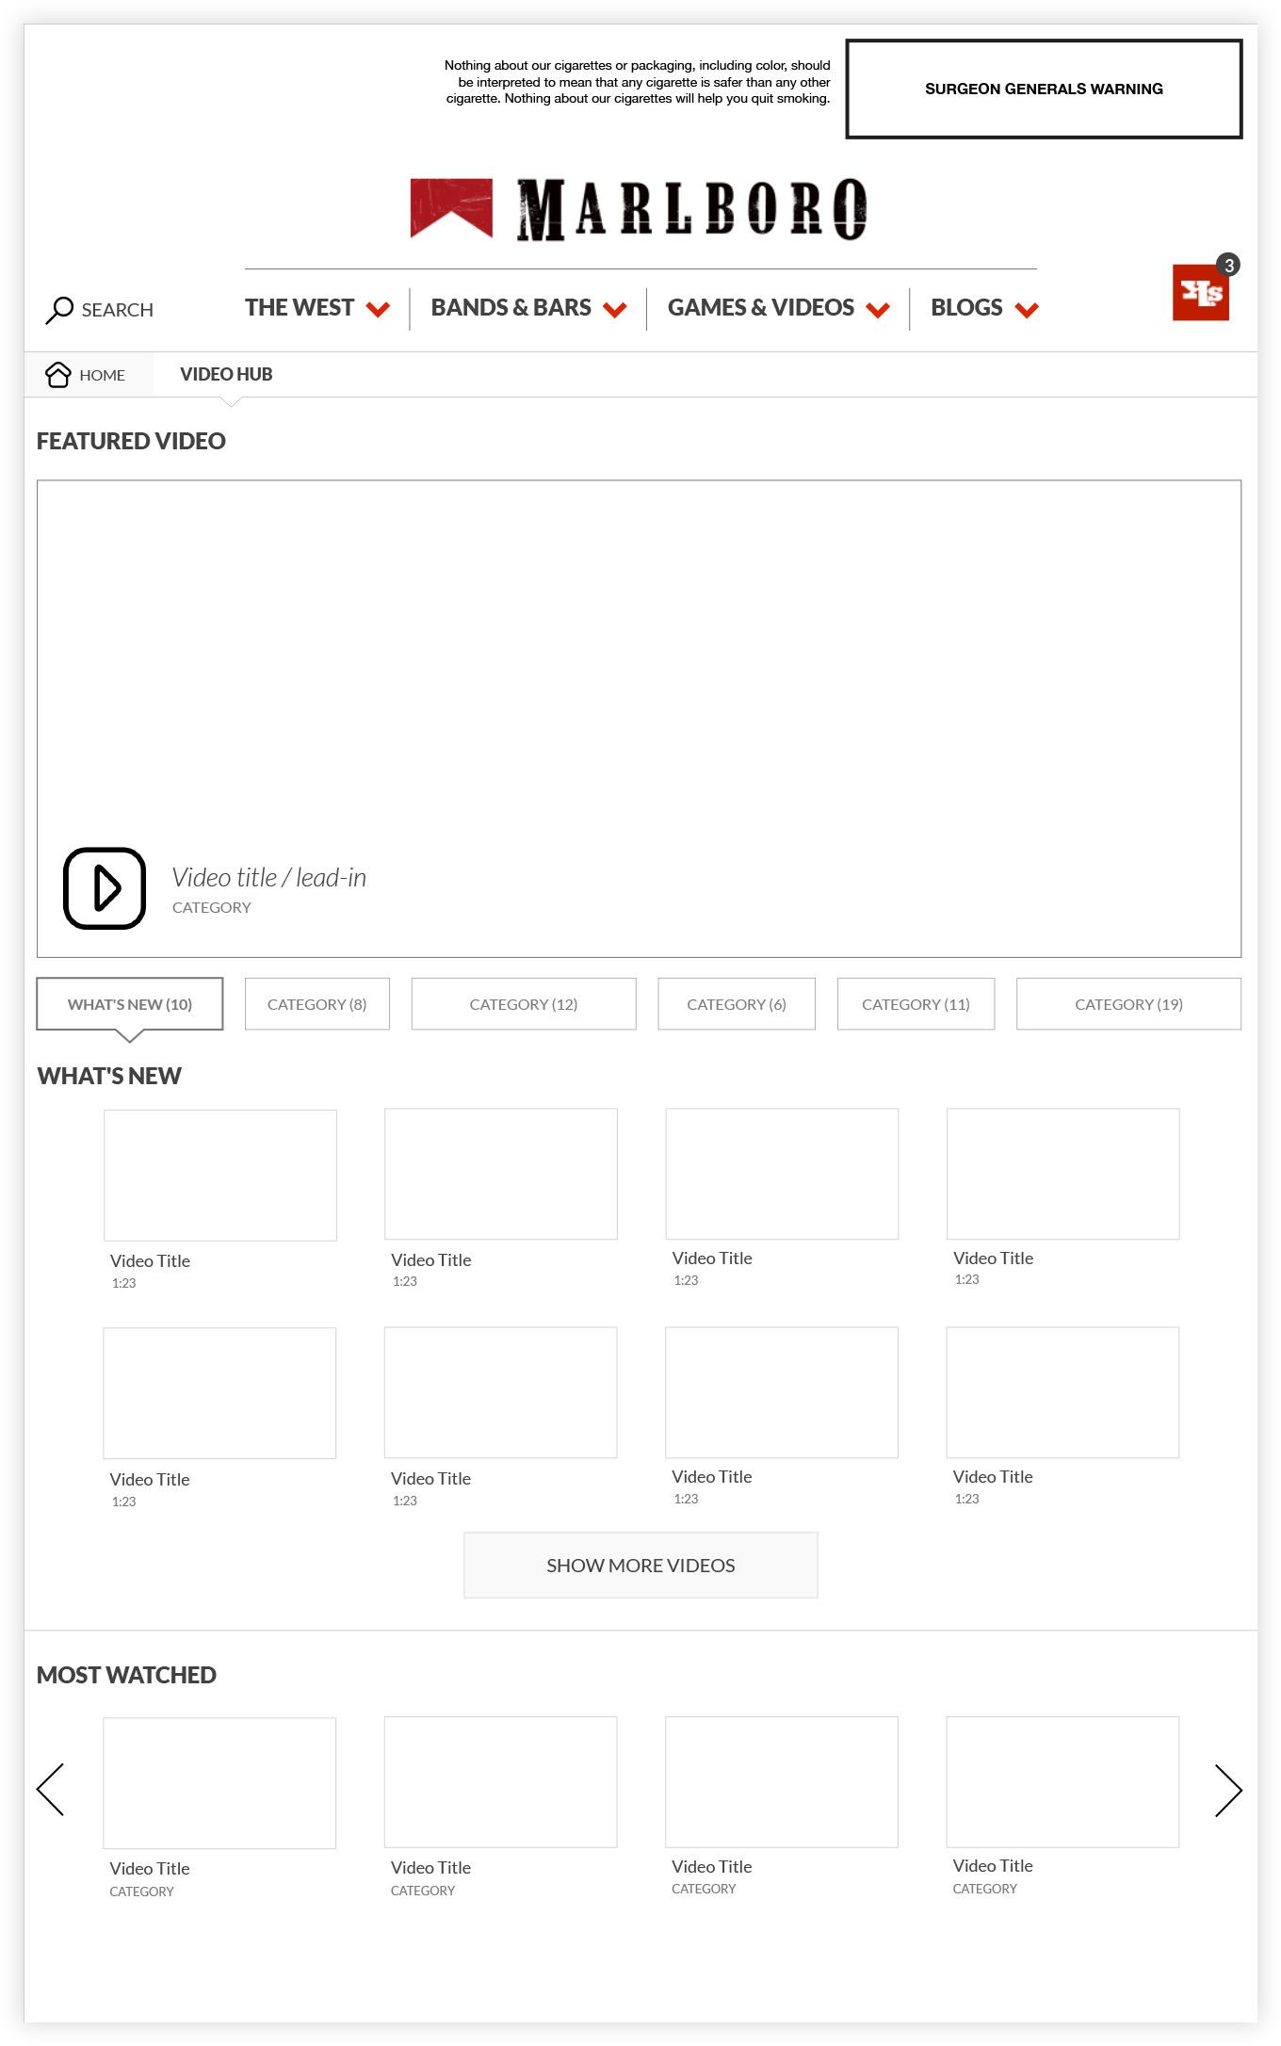Click the search magnifier icon
This screenshot has height=2046, width=1281.
[x=59, y=310]
